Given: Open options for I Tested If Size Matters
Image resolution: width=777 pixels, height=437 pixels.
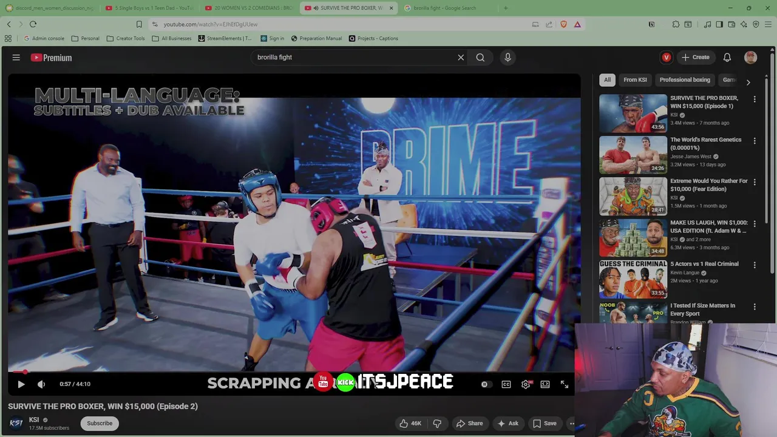Looking at the screenshot, I should 755,307.
